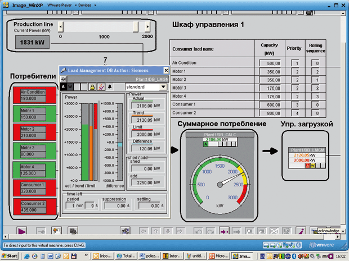Click the left arrow navigation button
The height and width of the screenshot is (261, 349).
coord(144,231)
